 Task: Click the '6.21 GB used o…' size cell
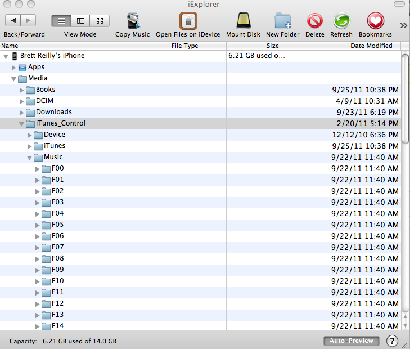point(256,56)
